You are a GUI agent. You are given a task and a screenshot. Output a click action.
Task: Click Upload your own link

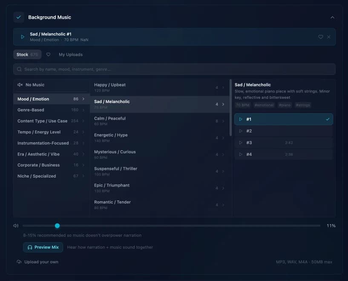click(x=41, y=262)
